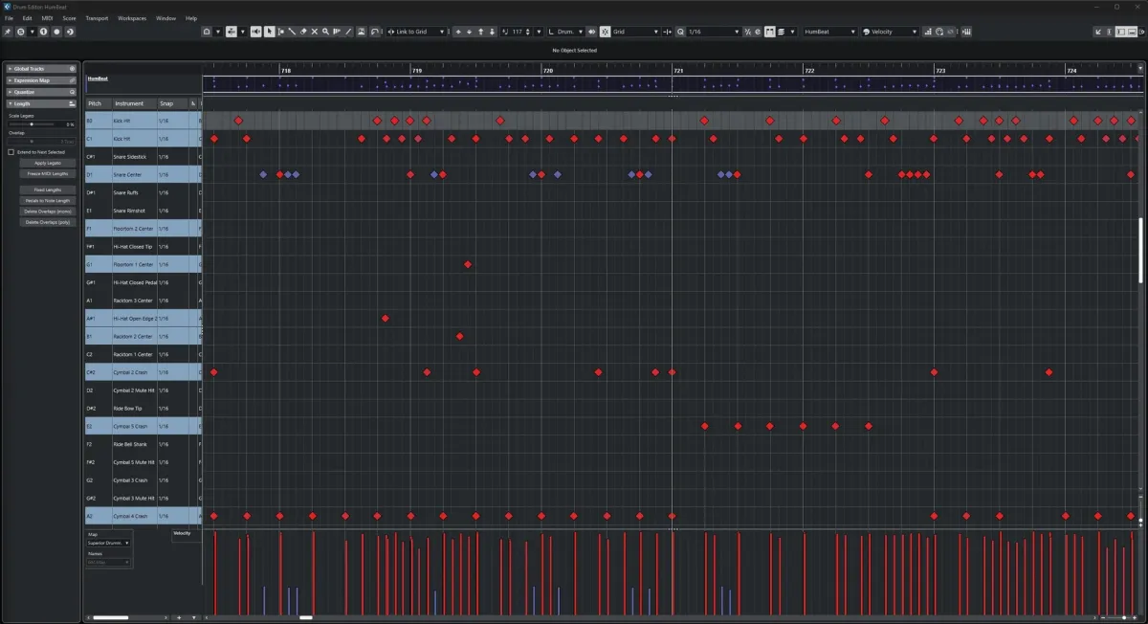
Task: Toggle the Snap on/off icon
Action: click(605, 32)
